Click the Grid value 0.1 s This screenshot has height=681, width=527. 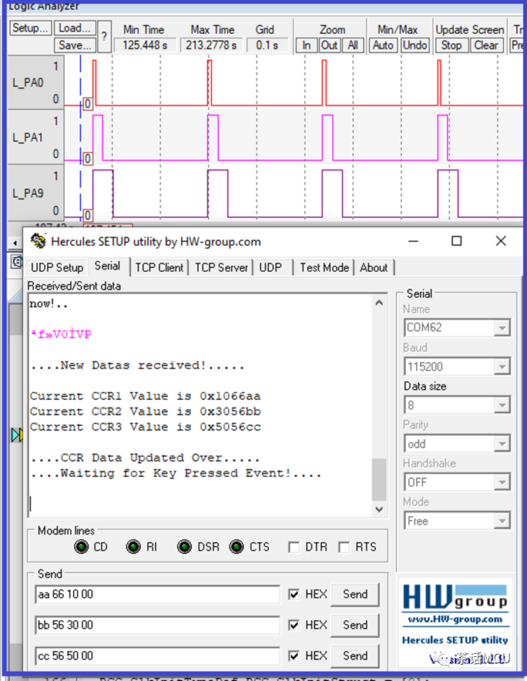[x=267, y=45]
